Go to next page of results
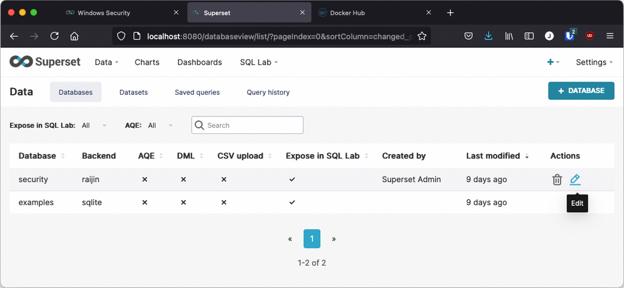The image size is (624, 288). (x=333, y=239)
